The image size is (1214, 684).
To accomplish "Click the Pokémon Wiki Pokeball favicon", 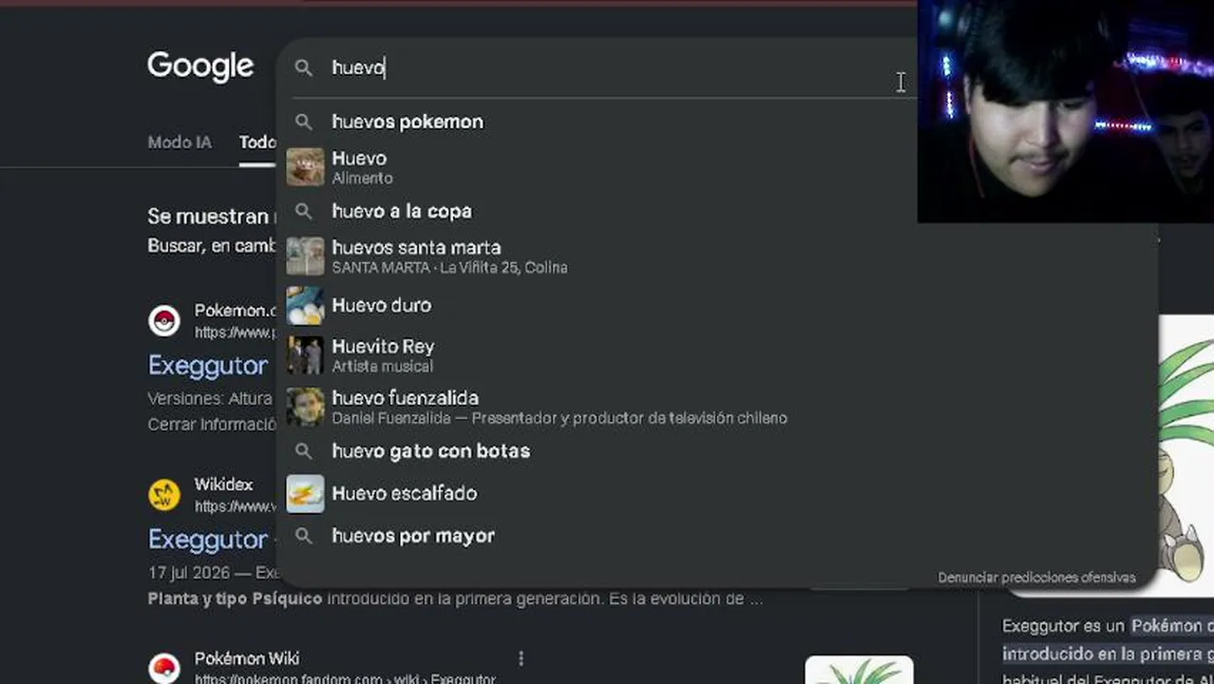I will pos(164,668).
